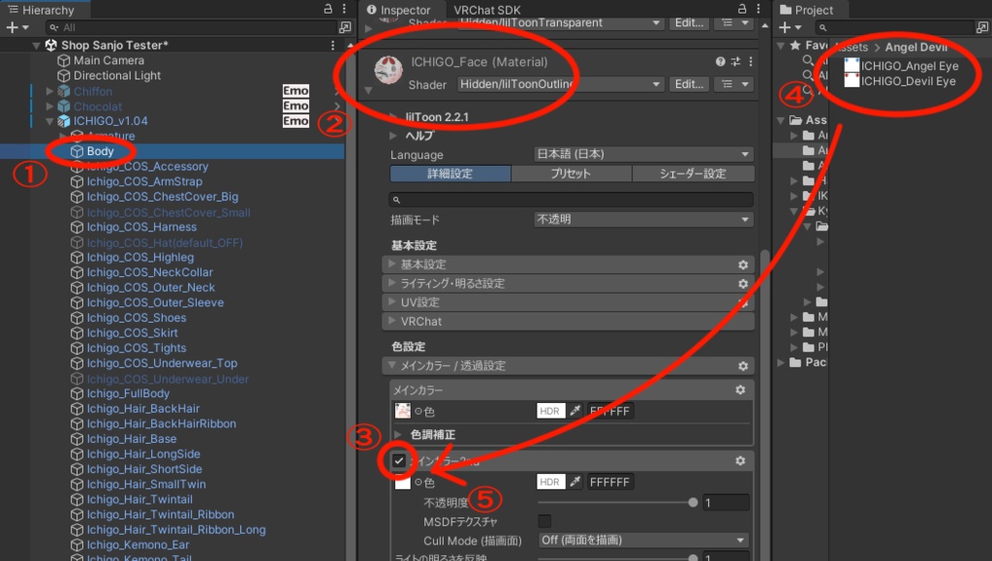Click the preset icon beside Edit in material header
This screenshot has width=992, height=561.
coord(728,83)
